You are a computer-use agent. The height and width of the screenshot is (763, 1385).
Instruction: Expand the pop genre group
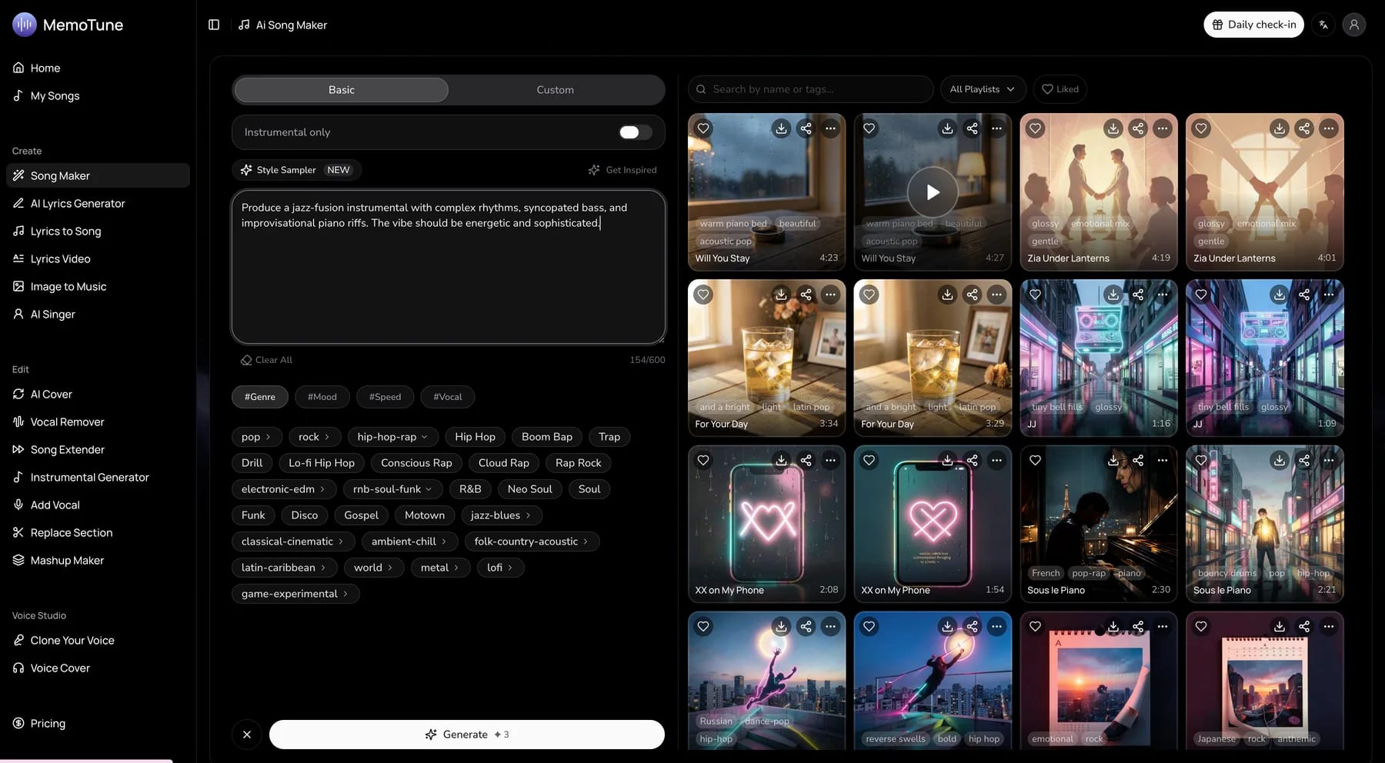click(x=256, y=437)
